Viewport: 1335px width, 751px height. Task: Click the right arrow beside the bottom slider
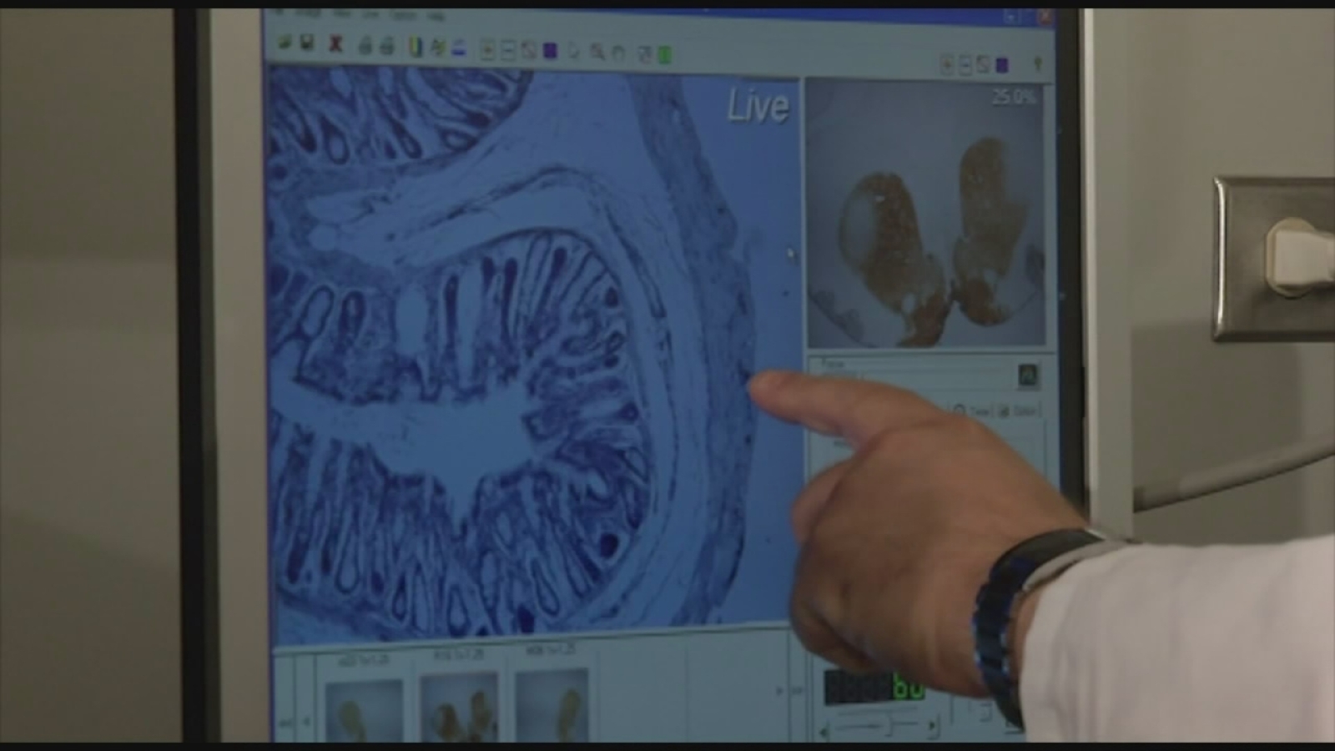tap(932, 725)
